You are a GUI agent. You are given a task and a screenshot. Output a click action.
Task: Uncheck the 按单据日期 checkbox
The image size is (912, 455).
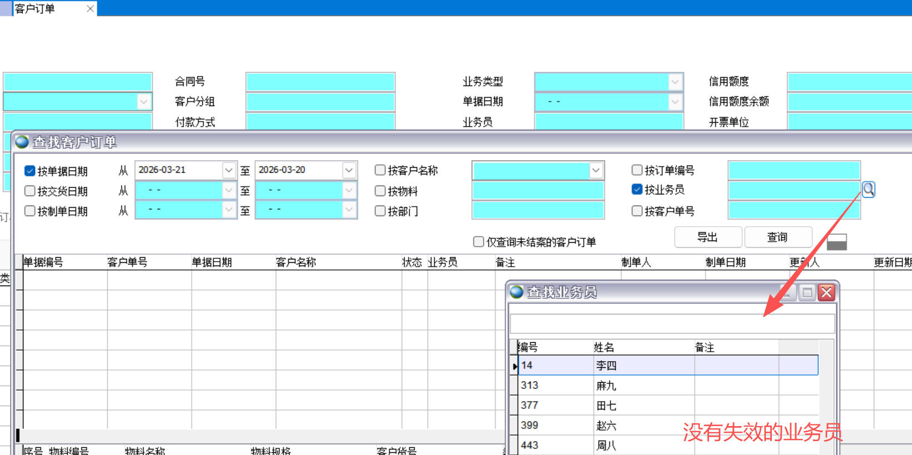30,171
